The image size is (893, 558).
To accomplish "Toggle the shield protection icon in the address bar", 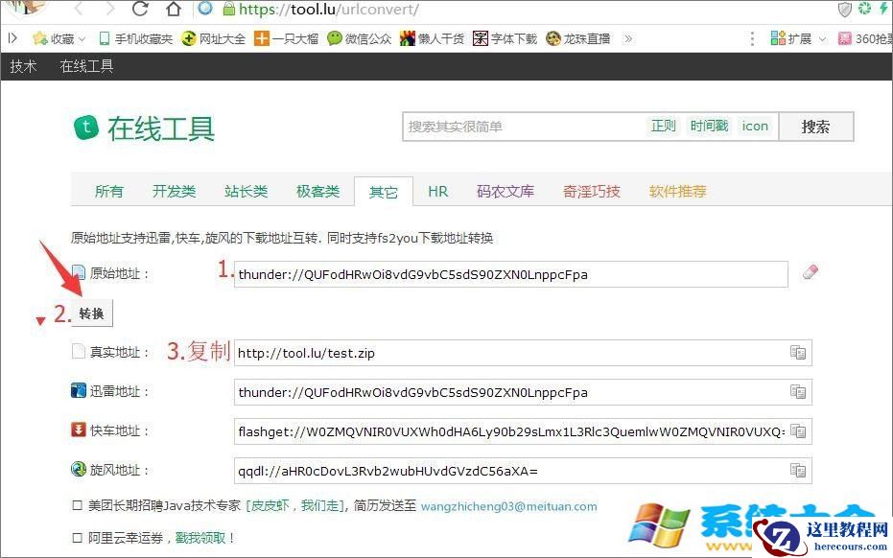I will (x=845, y=10).
